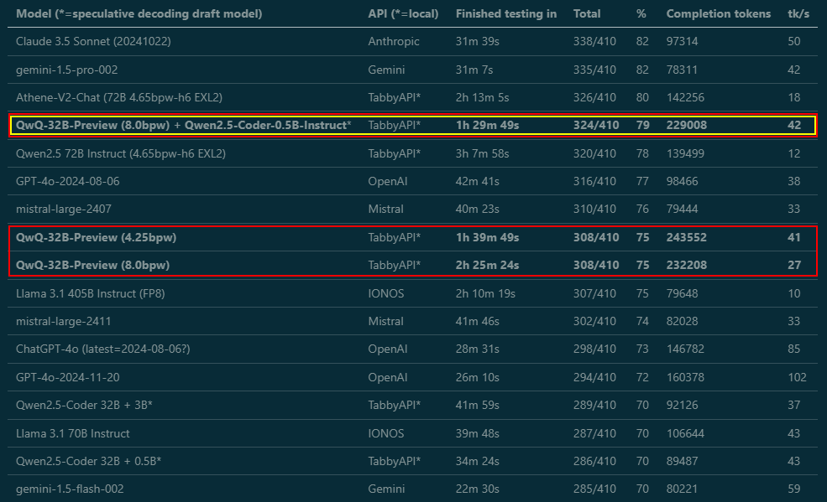Viewport: 827px width, 502px height.
Task: Click the '%' column header
Action: [641, 14]
